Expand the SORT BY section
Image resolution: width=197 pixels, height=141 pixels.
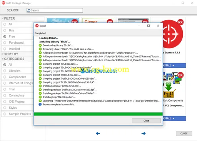2,54
